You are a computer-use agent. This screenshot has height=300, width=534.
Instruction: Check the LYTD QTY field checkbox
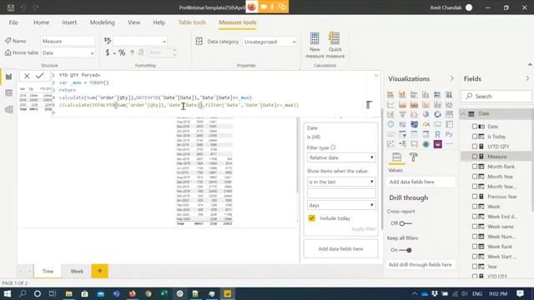pyautogui.click(x=475, y=147)
